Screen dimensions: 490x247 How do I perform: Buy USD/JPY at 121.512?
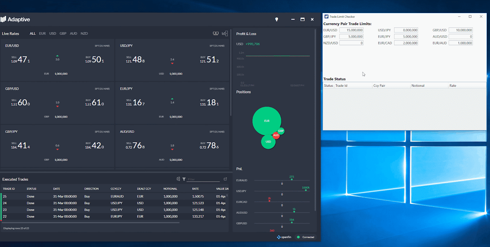coord(209,60)
